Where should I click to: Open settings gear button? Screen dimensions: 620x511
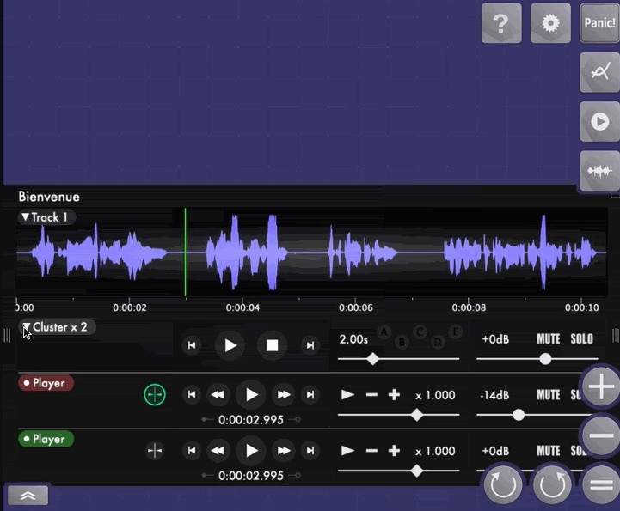point(550,23)
